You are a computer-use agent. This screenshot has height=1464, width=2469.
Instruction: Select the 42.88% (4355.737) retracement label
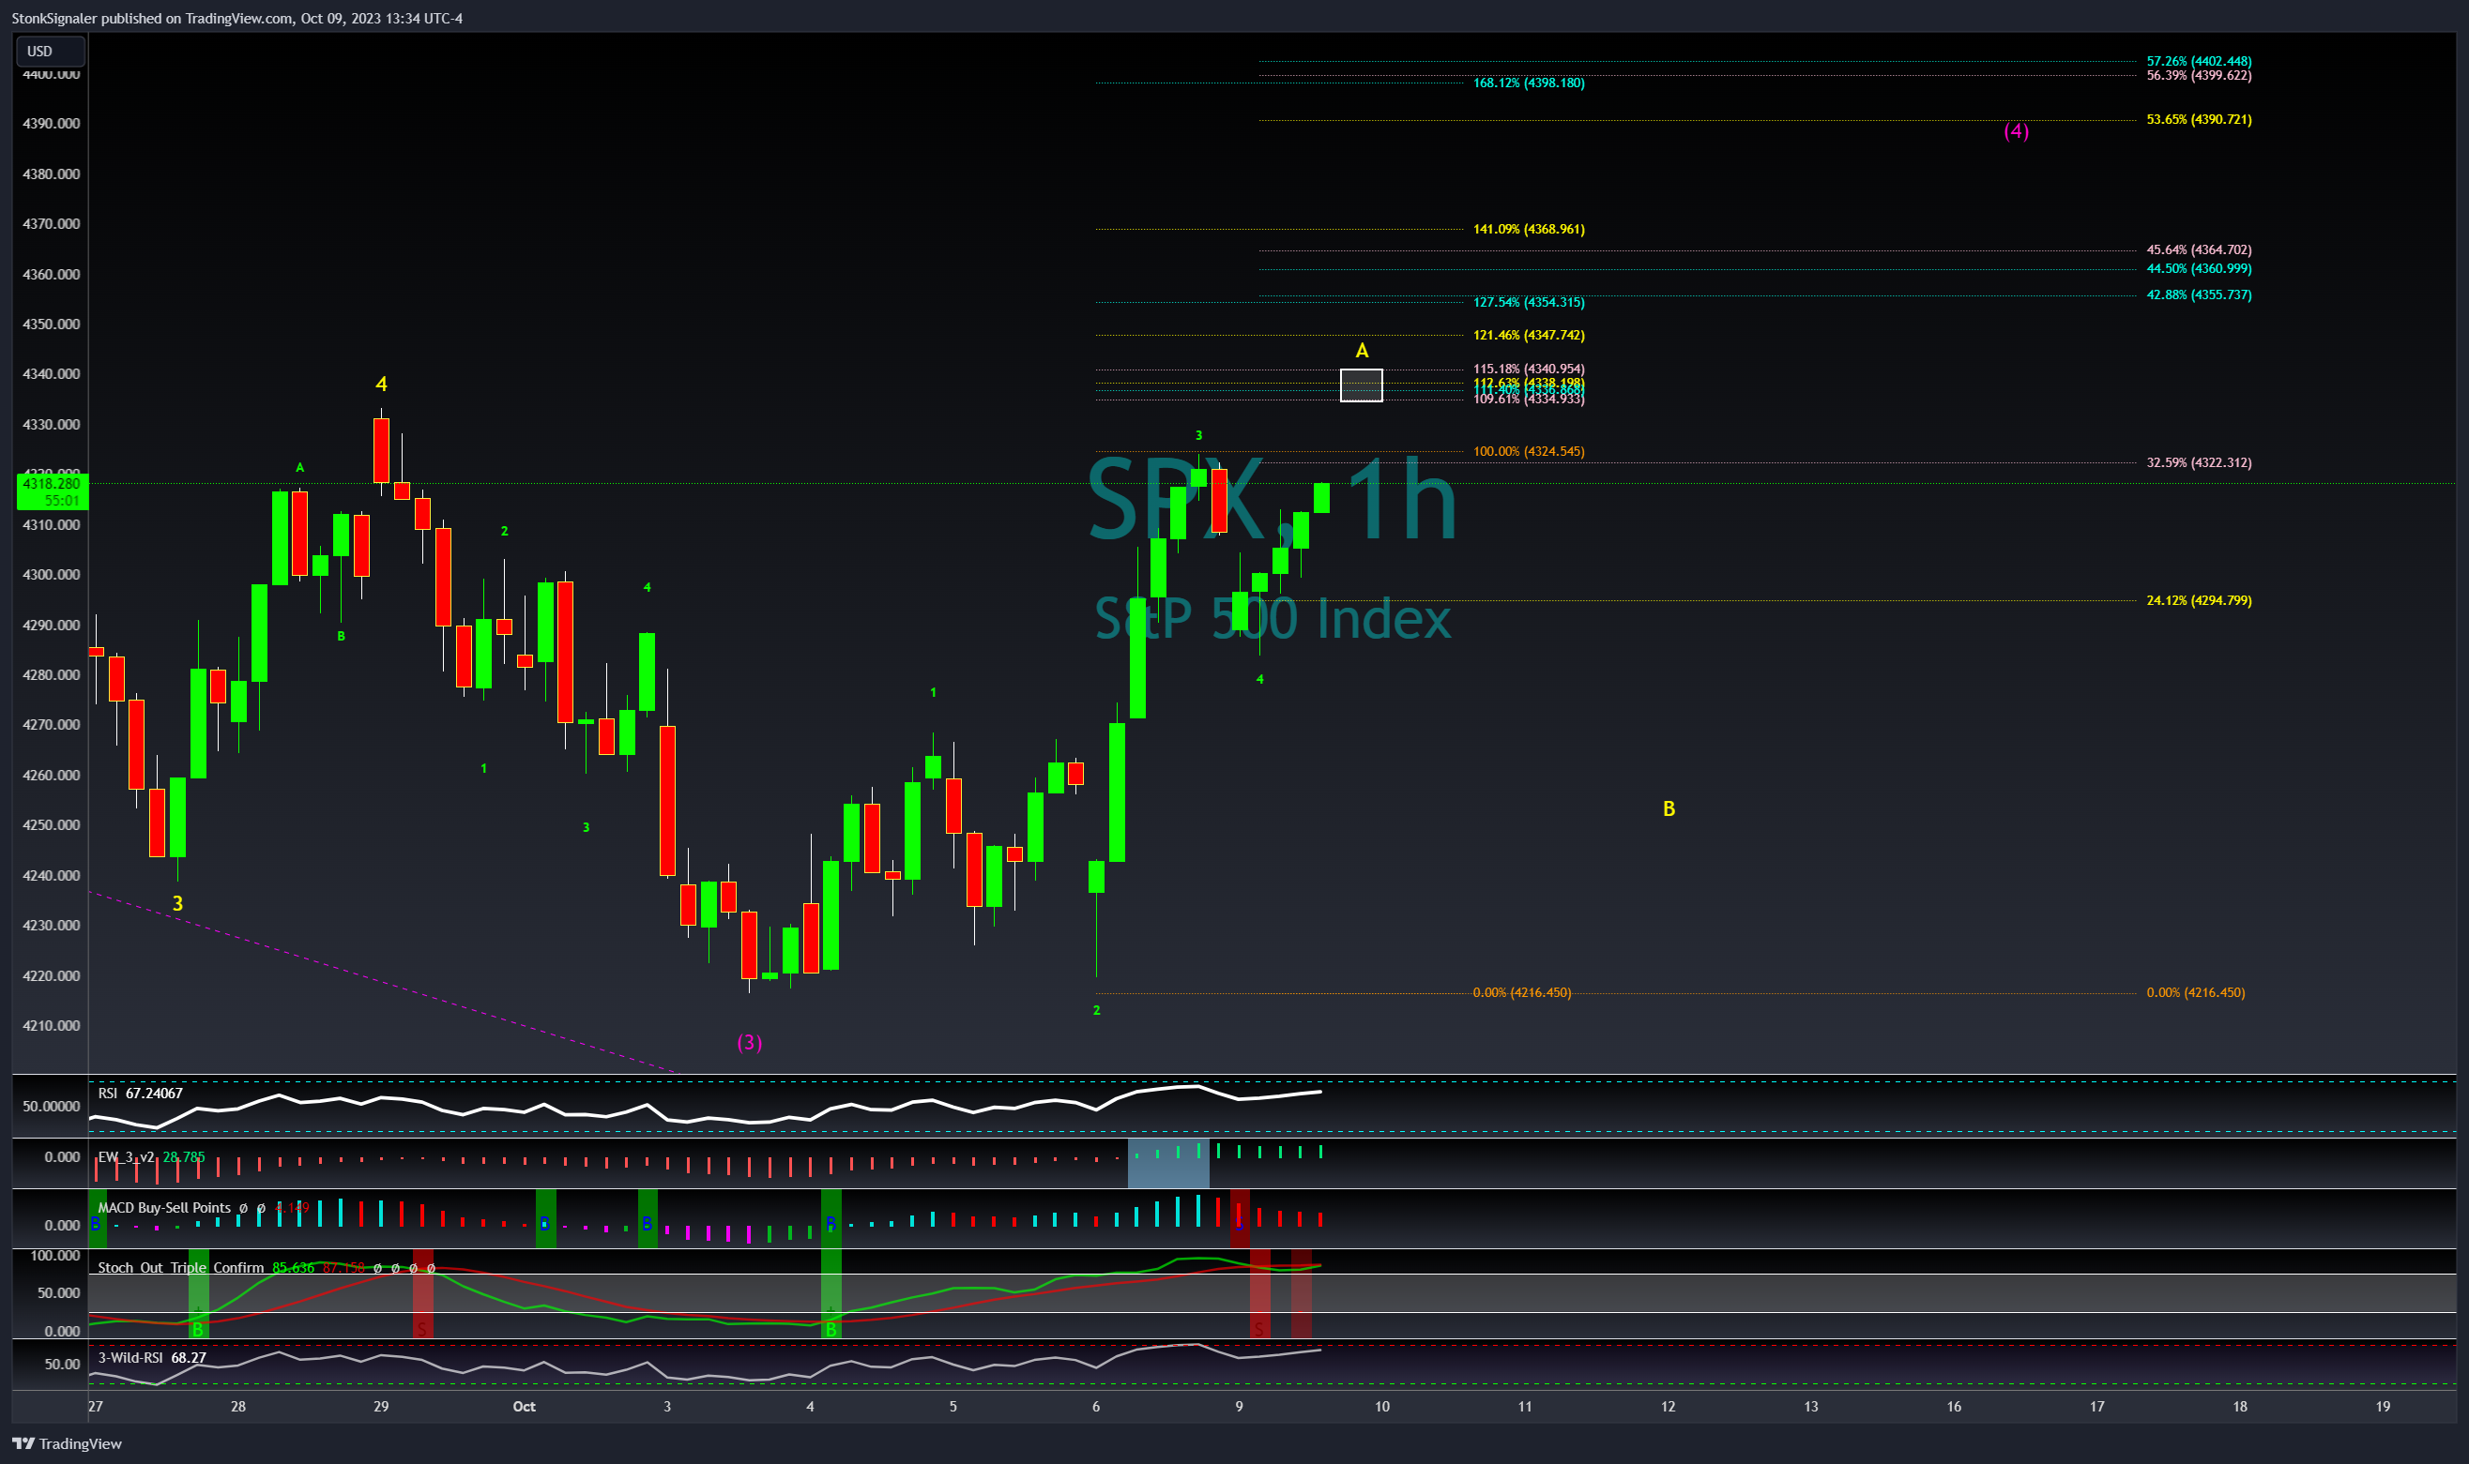coord(2199,295)
